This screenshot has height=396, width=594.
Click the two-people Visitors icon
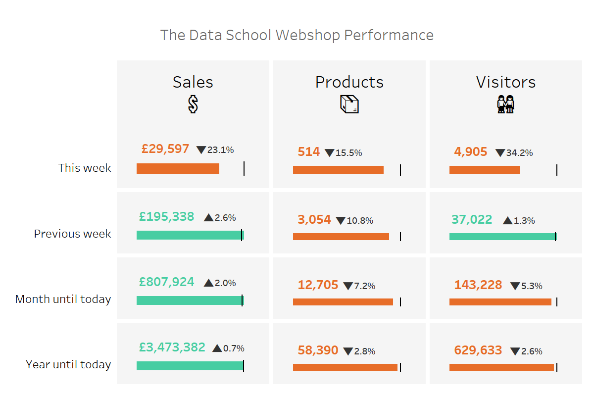coord(505,104)
